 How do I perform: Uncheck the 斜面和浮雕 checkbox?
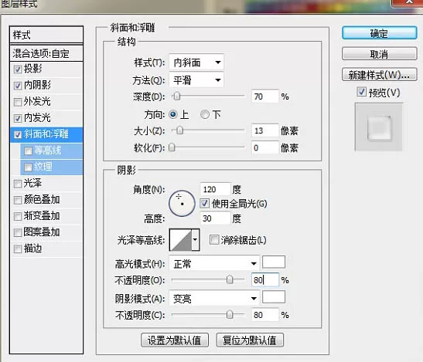point(18,134)
